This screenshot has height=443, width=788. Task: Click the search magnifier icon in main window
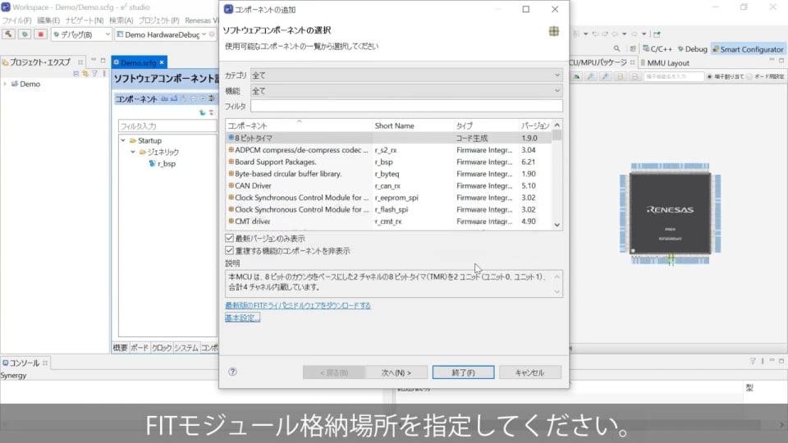click(x=616, y=48)
